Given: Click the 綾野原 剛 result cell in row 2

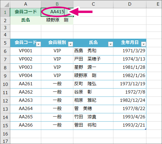Looking at the screenshot, I should click(57, 20).
